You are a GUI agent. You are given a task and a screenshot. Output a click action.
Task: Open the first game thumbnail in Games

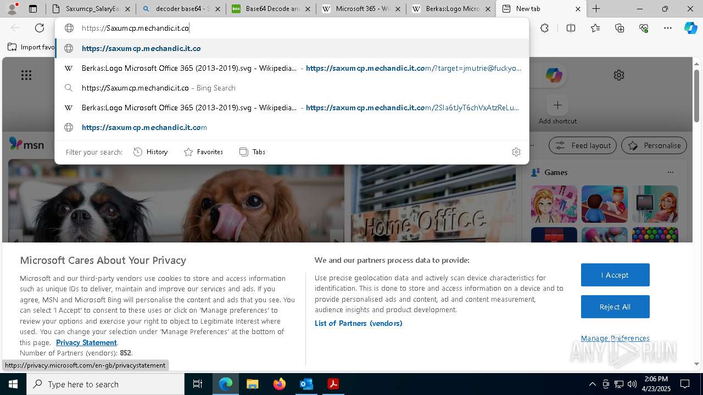point(554,204)
